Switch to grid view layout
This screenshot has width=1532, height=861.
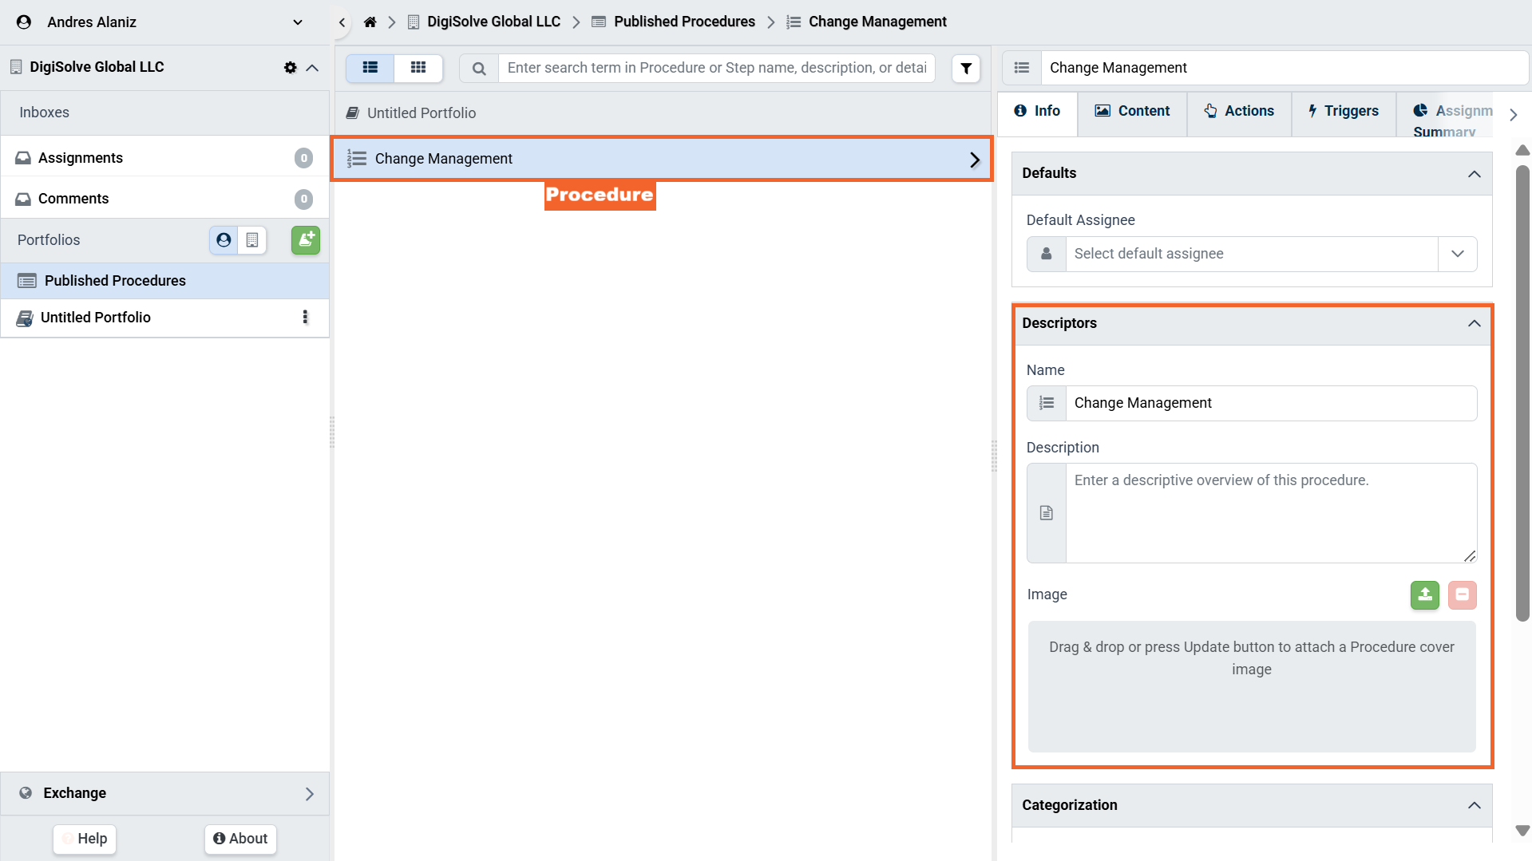pos(418,68)
